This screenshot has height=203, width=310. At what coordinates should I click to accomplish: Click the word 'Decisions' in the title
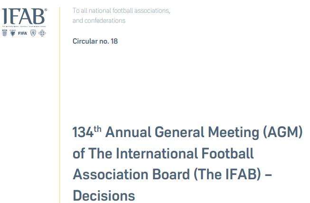tap(104, 195)
